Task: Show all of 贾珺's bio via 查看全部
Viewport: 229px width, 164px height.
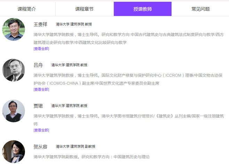Action: [x=41, y=130]
